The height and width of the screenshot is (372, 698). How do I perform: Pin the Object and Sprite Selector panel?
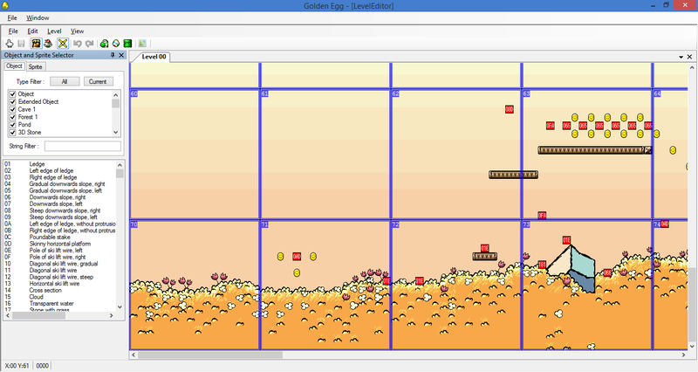click(x=113, y=55)
